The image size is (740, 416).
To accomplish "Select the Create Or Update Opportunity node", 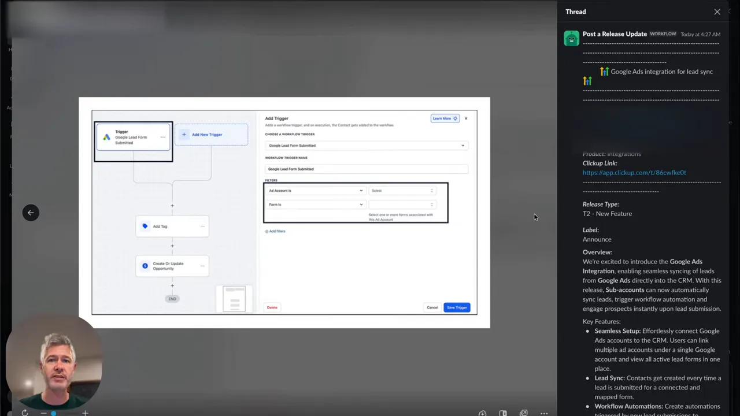I will [172, 266].
